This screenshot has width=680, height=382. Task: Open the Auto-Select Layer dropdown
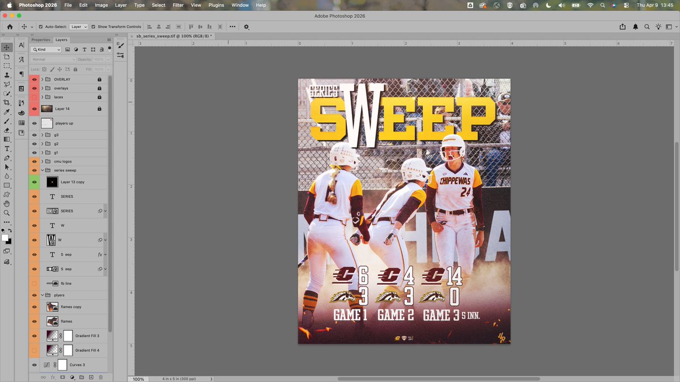click(78, 27)
